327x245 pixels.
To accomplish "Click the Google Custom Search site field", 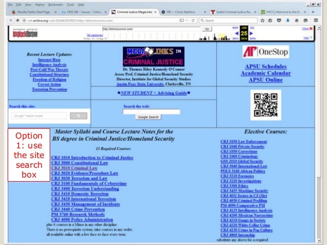I will point(39,116).
